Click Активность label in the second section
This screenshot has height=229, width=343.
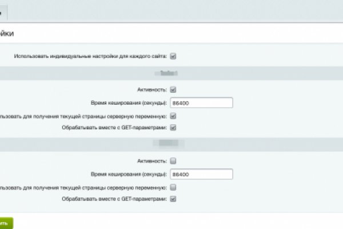(151, 161)
